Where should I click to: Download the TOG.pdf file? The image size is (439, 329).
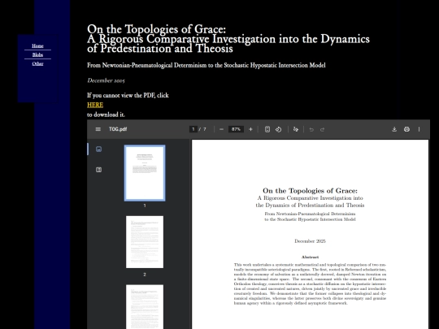(394, 129)
